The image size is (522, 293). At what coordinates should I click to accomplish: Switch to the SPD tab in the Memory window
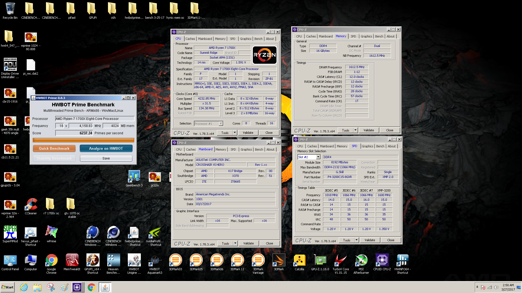(x=353, y=36)
